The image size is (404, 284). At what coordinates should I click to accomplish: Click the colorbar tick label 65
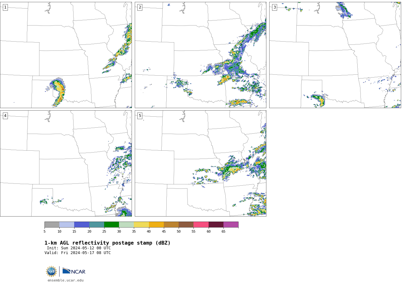coord(223,231)
